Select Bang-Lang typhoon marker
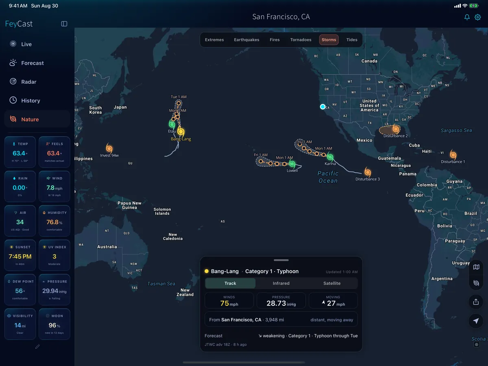 pos(181,132)
